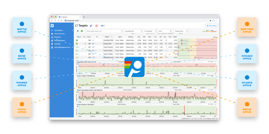Screen dimensions: 269x134
Task: Open the share link icon menu
Action: pyautogui.click(x=102, y=26)
